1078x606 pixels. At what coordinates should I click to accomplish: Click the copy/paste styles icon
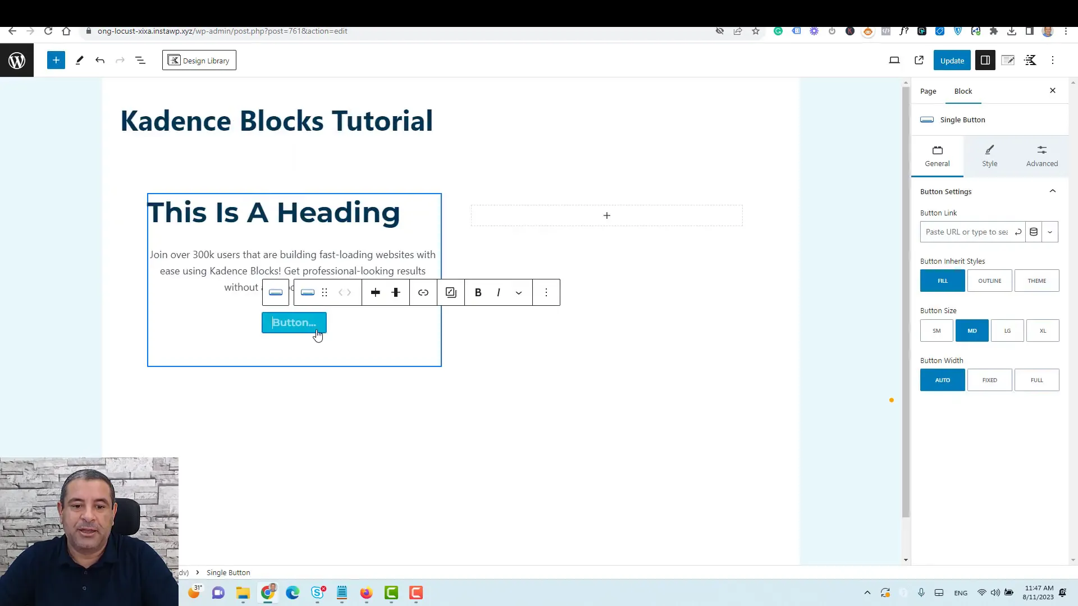(x=451, y=292)
